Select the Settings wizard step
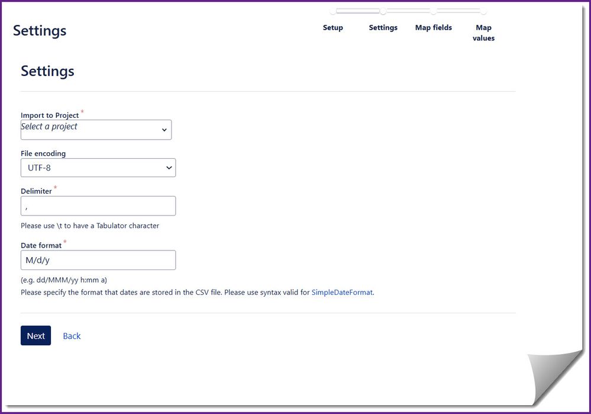Viewport: 591px width, 414px height. tap(383, 28)
